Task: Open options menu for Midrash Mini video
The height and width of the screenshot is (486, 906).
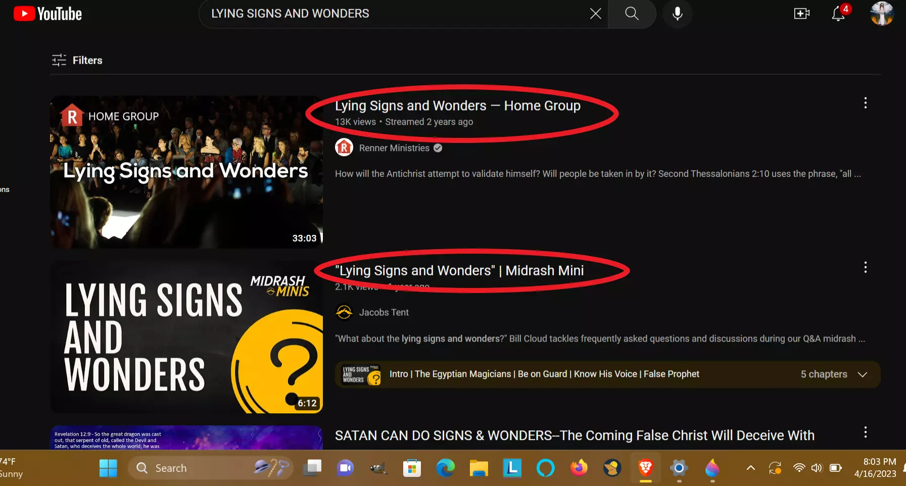Action: (865, 267)
